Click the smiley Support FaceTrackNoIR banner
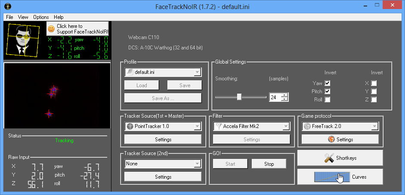 [78, 29]
